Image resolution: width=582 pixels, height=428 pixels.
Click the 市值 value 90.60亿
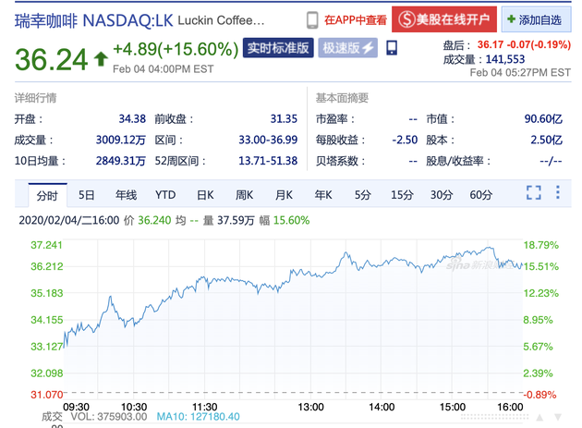click(x=543, y=119)
